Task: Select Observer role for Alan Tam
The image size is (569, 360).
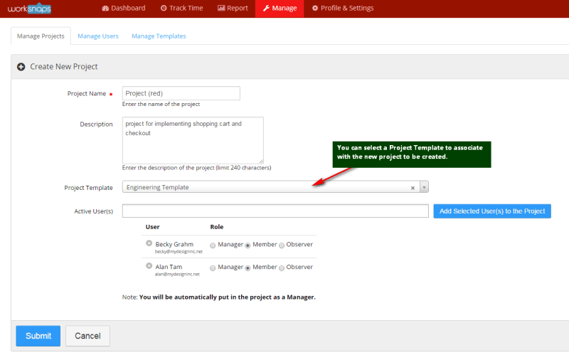Action: coord(282,268)
